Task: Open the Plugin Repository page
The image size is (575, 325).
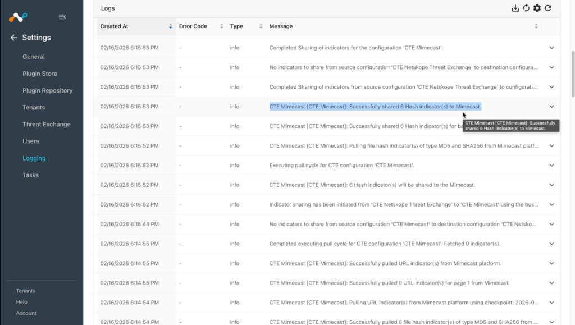Action: [48, 90]
